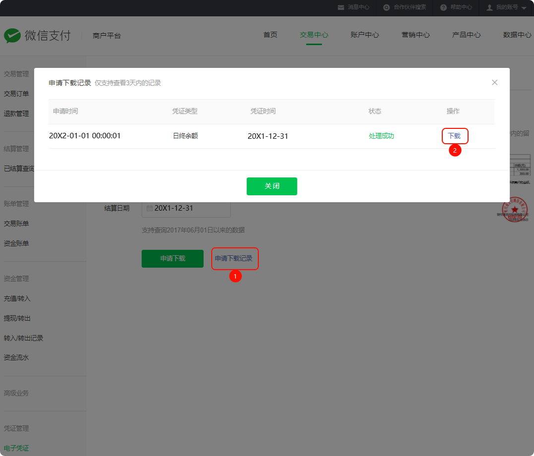Click the WeChat Pay logo icon
The width and height of the screenshot is (534, 456).
12,35
